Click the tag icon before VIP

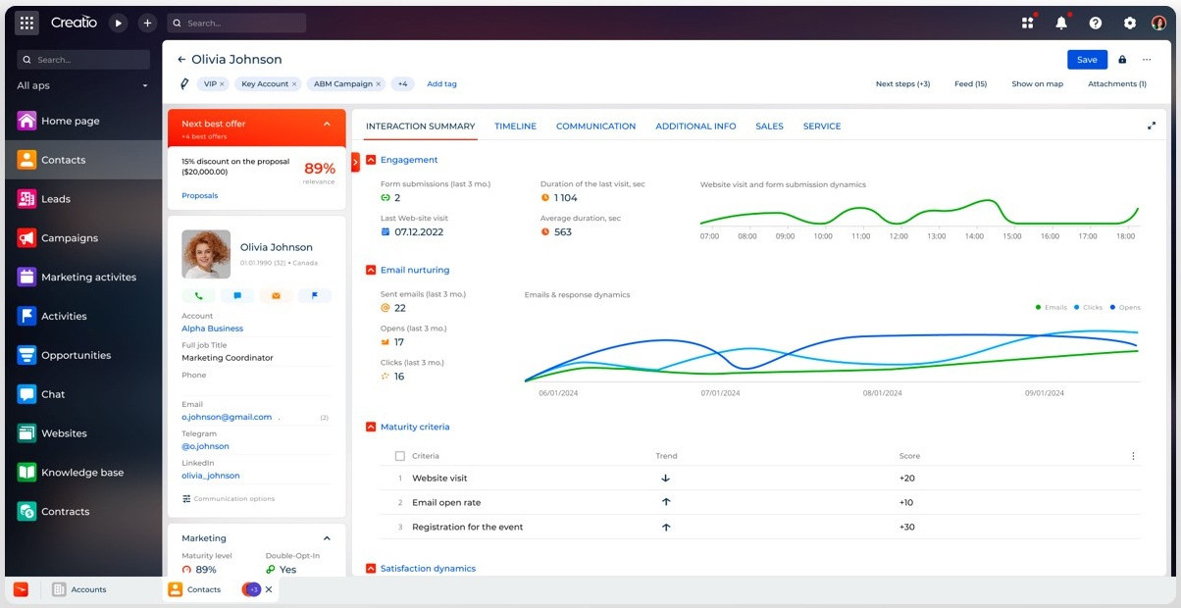pos(183,84)
